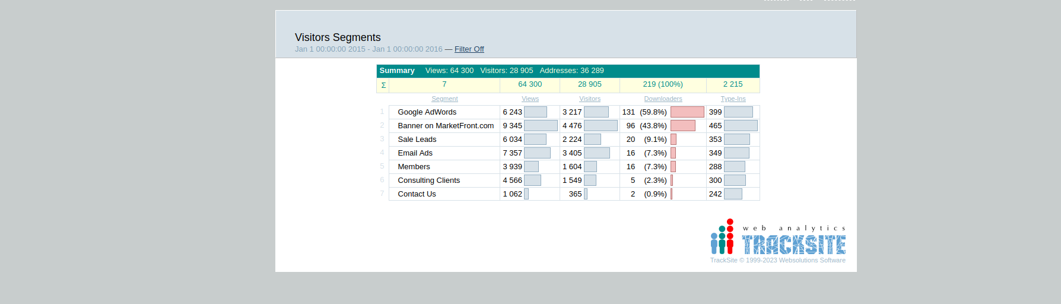Open the Email Ads segment
Viewport: 1061px width, 304px height.
[x=415, y=153]
